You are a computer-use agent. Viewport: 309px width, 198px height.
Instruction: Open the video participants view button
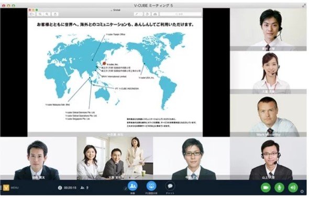pos(133,186)
